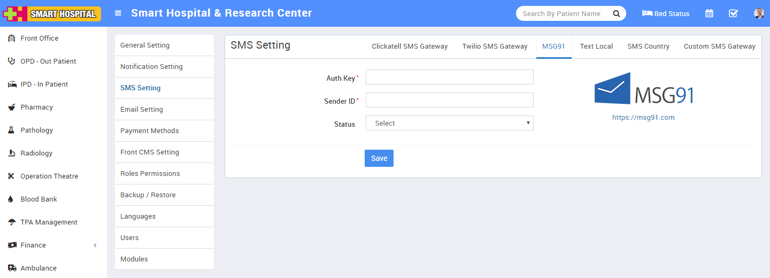
Task: Open the msg91.com link
Action: [643, 118]
